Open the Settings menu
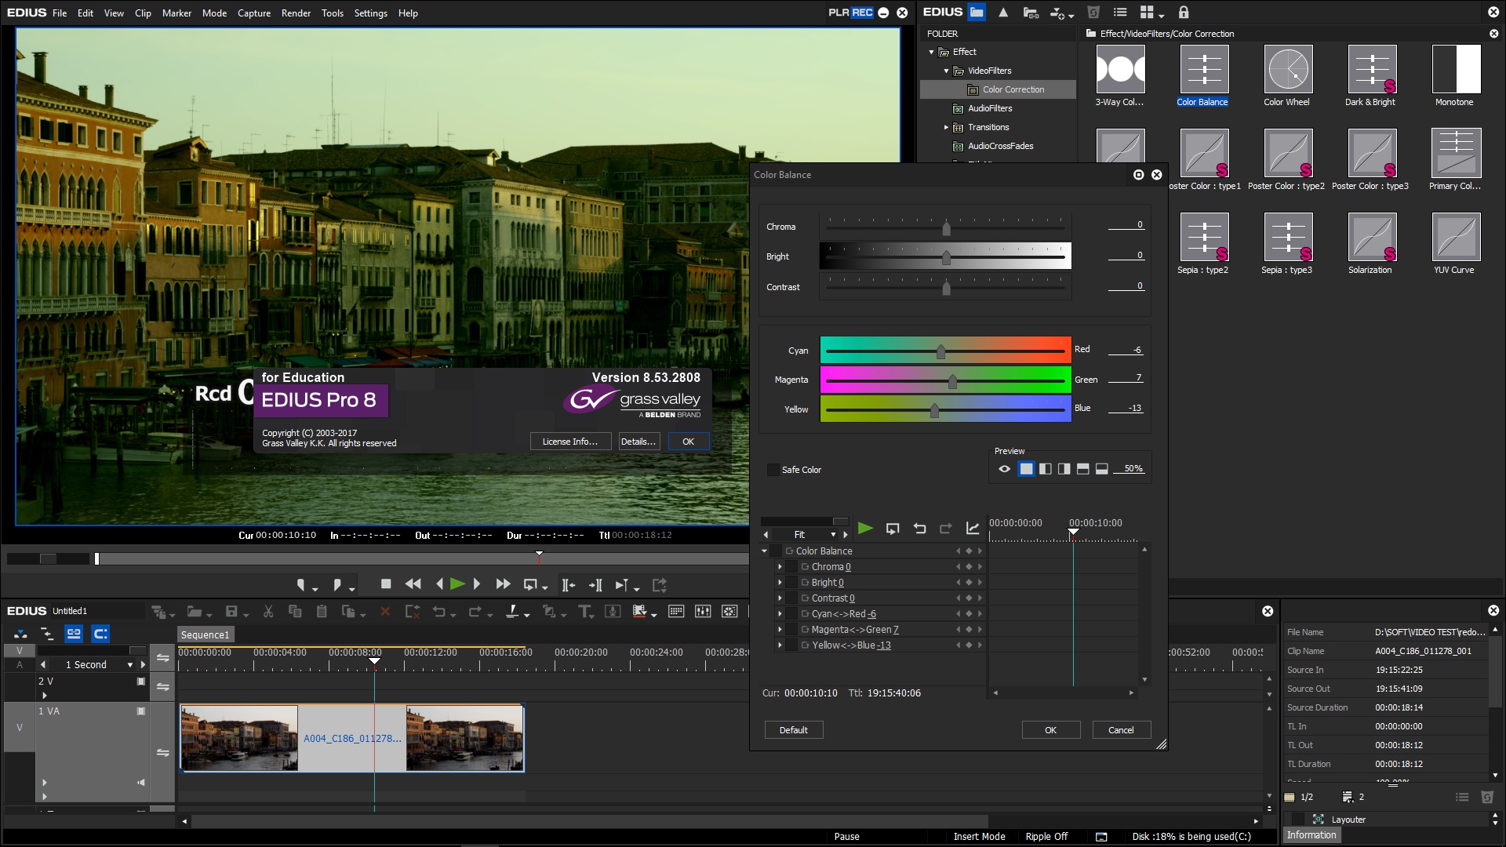 (x=370, y=13)
